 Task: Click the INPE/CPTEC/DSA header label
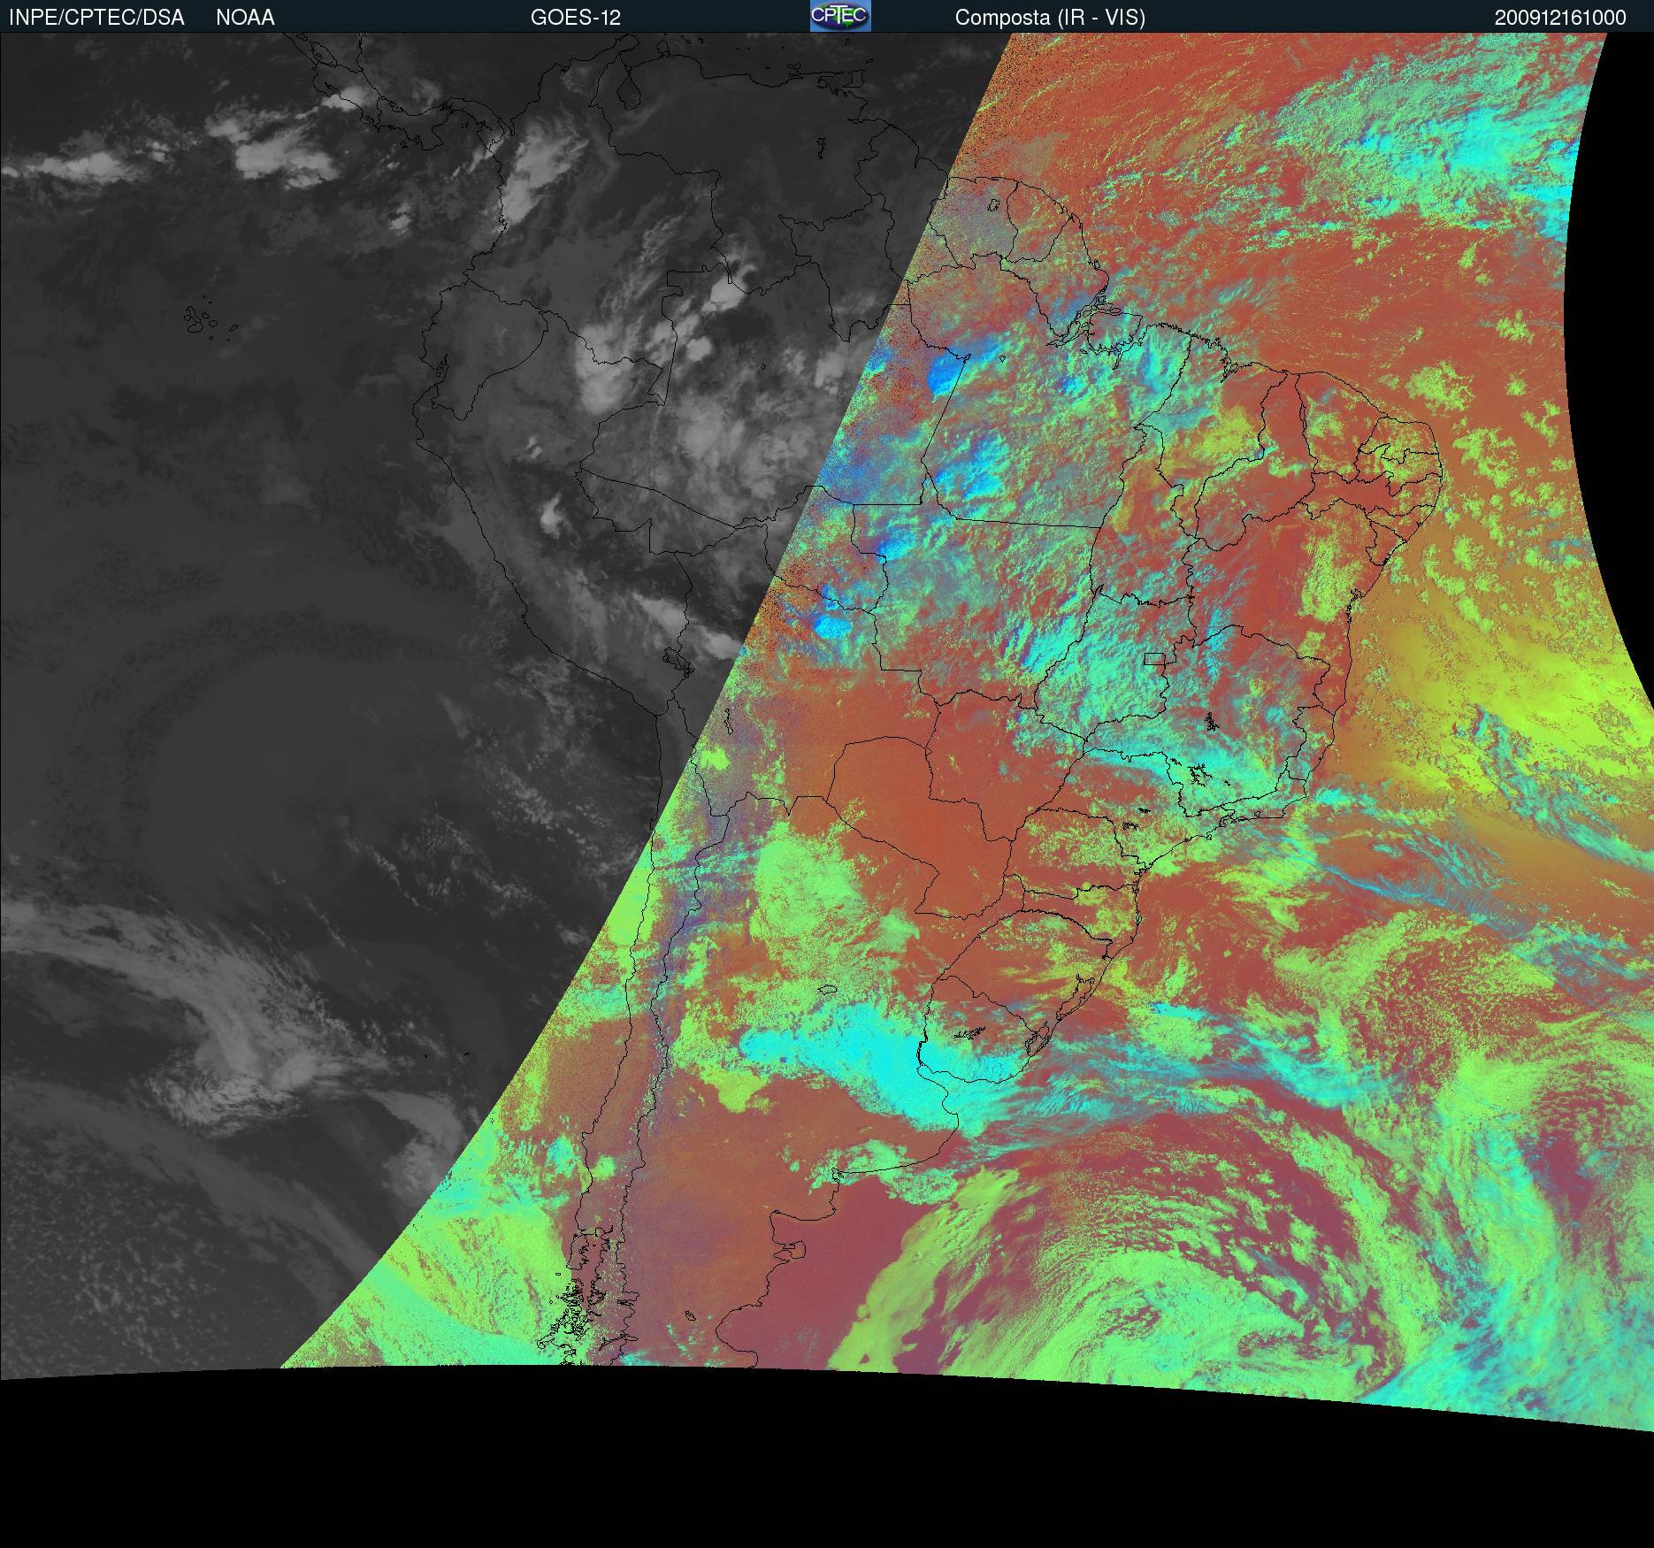[x=96, y=18]
